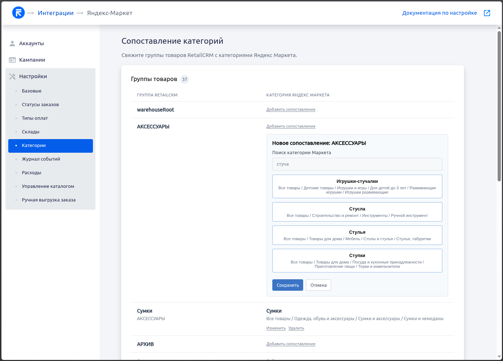Click the Яндекс-Маркет breadcrumb text
Image resolution: width=503 pixels, height=361 pixels.
coord(110,13)
